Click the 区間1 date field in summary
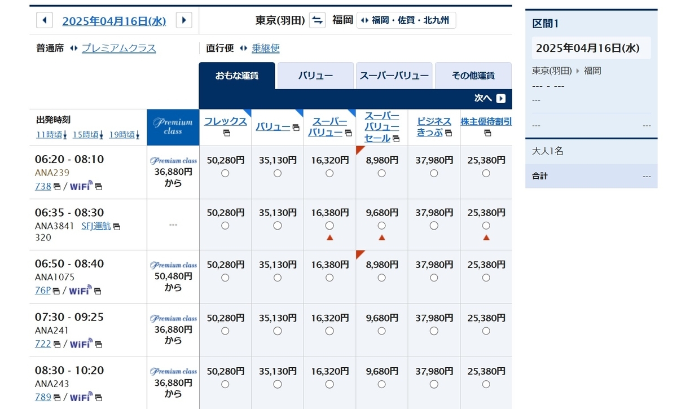 pos(591,48)
